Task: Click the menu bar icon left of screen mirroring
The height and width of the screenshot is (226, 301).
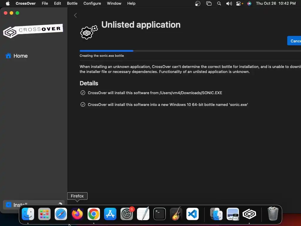Action: click(x=198, y=4)
